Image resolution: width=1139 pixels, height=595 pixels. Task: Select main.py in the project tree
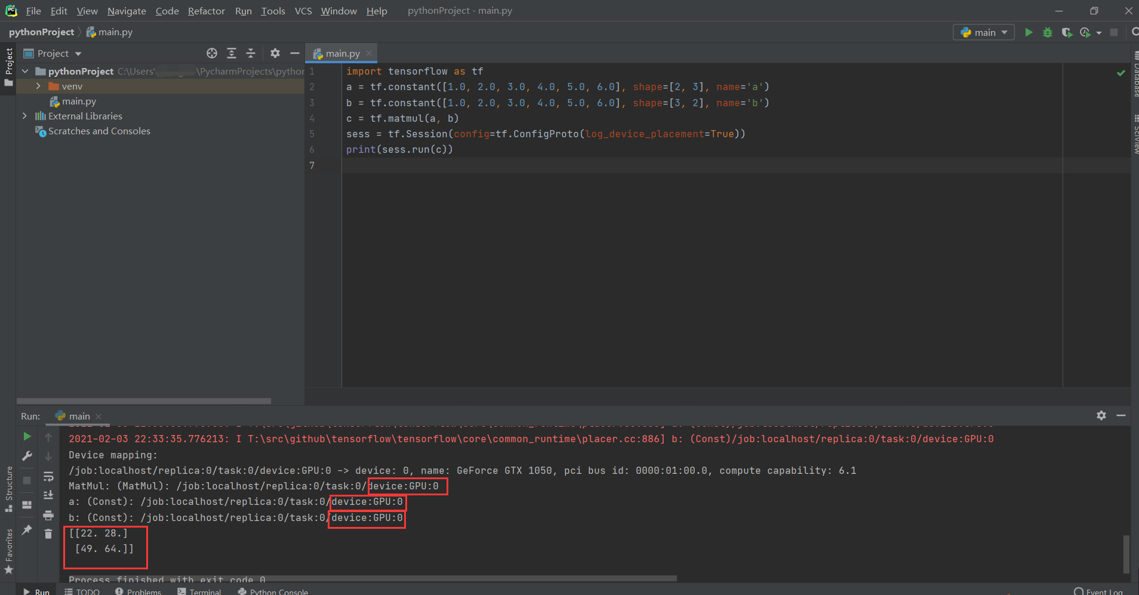(x=79, y=101)
